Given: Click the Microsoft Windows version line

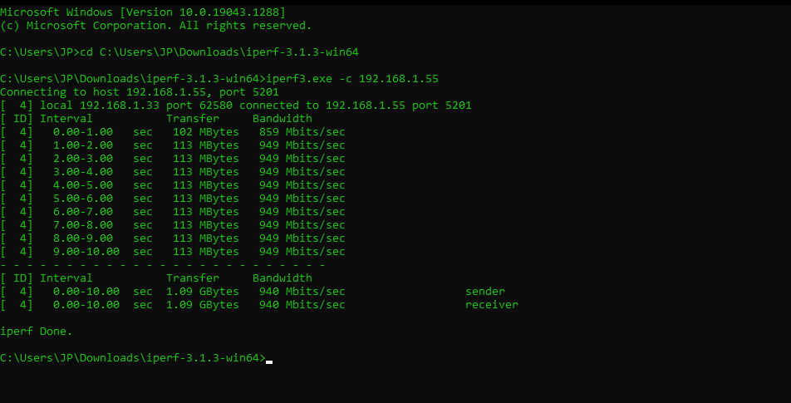Looking at the screenshot, I should click(143, 12).
